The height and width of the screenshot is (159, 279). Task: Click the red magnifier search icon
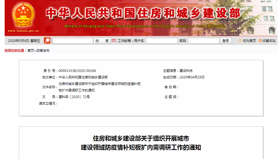(47, 41)
